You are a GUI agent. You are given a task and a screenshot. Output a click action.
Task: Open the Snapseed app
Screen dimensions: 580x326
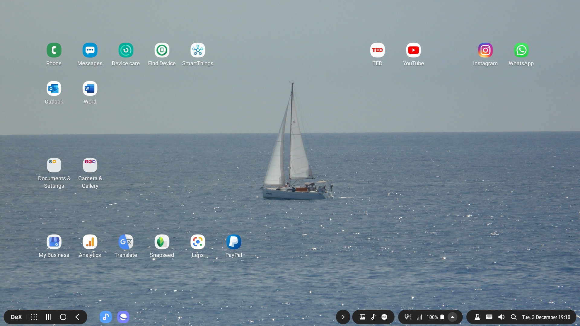point(162,242)
